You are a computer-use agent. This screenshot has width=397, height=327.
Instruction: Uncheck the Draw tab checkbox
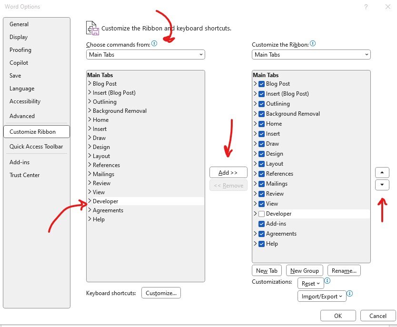coord(261,144)
